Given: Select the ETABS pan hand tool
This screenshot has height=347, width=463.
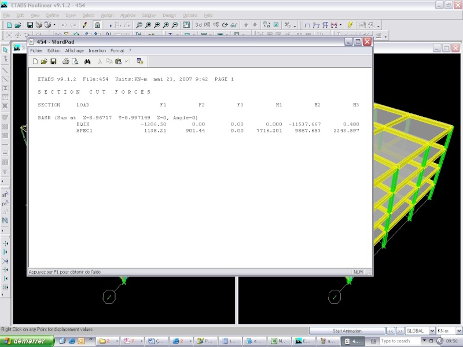Looking at the screenshot, I should pos(186,25).
